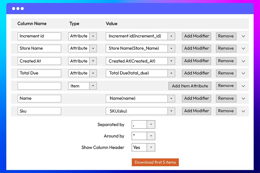Screen dimensions: 260x173
Task: Expand the Total Due row chevron
Action: (243, 73)
